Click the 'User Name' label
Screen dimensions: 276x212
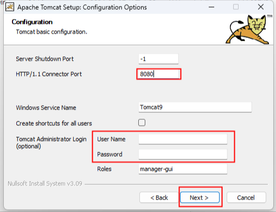pos(111,139)
